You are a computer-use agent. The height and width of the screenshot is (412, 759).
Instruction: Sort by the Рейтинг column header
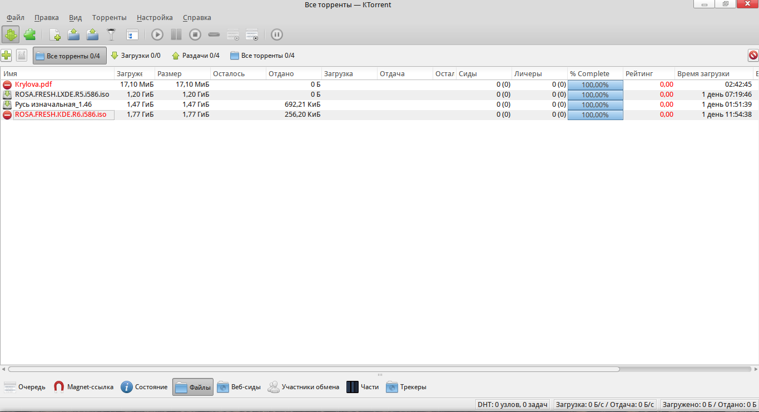point(649,73)
